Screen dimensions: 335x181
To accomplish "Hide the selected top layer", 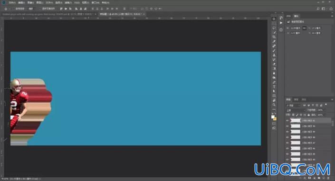I will click(x=287, y=121).
